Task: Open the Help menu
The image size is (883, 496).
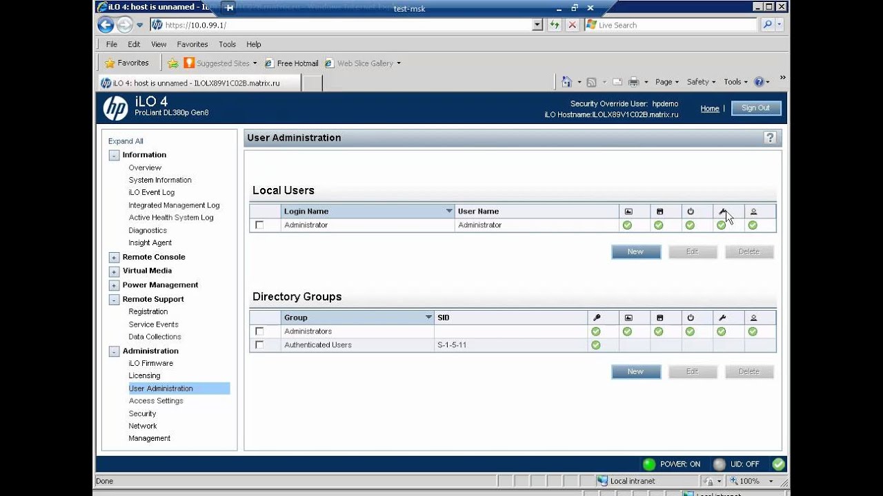Action: click(254, 44)
